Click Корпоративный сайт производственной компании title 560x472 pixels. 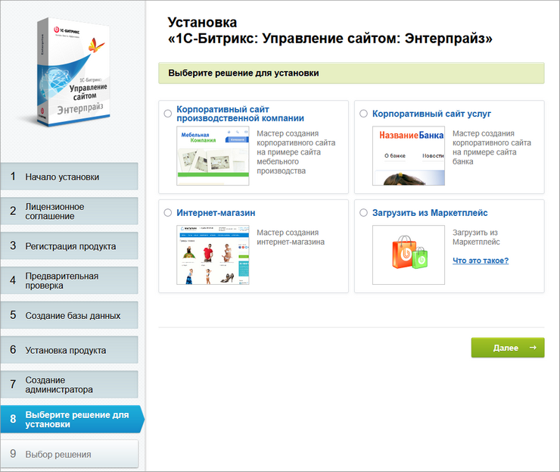click(240, 114)
